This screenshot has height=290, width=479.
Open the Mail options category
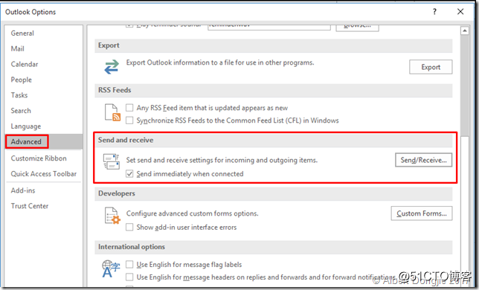(x=17, y=49)
